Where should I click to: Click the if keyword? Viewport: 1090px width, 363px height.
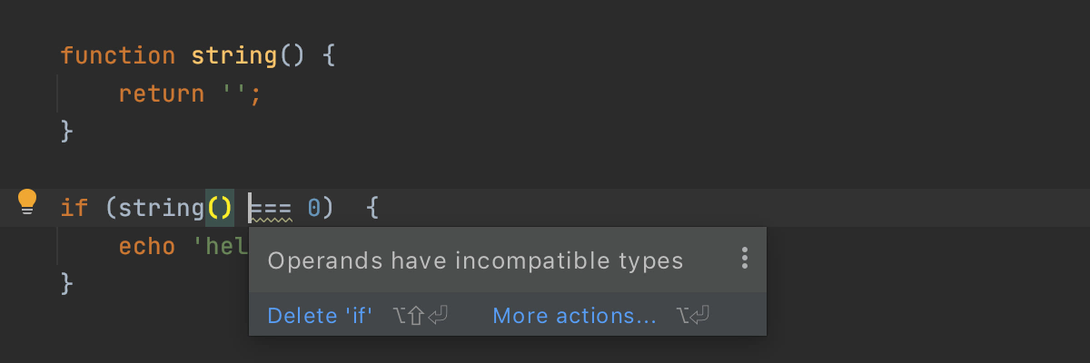[x=74, y=209]
